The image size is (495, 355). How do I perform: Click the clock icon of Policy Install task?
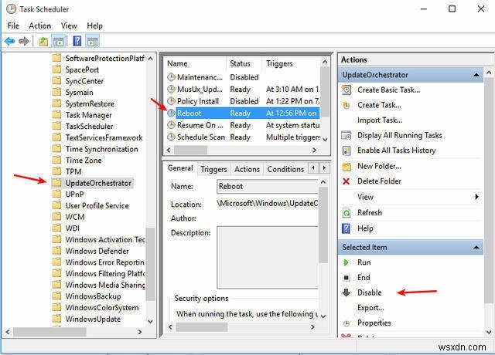pyautogui.click(x=171, y=101)
